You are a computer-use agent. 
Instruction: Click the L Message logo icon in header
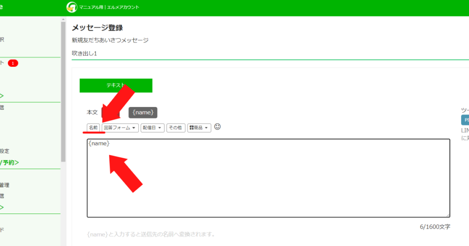coord(72,7)
